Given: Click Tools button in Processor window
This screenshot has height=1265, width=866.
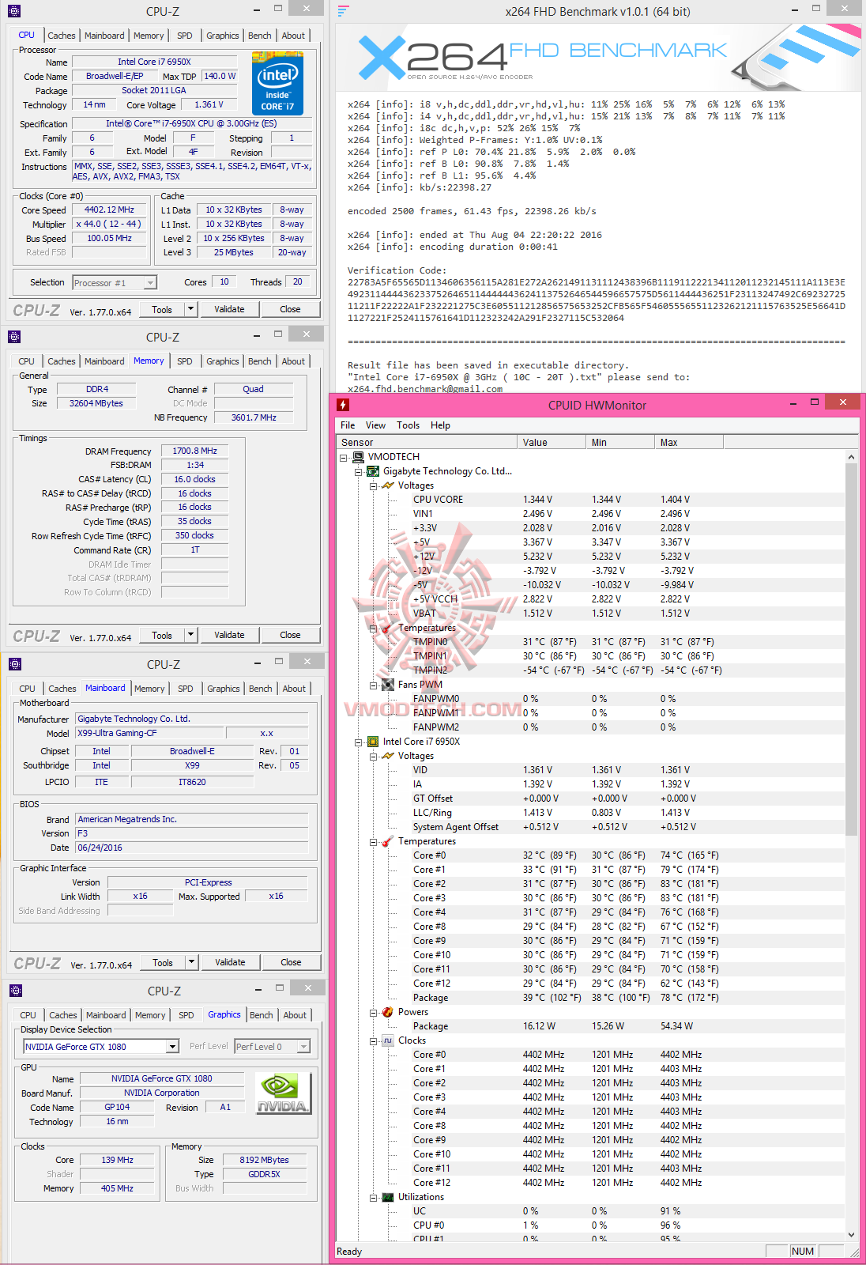Looking at the screenshot, I should coord(162,309).
